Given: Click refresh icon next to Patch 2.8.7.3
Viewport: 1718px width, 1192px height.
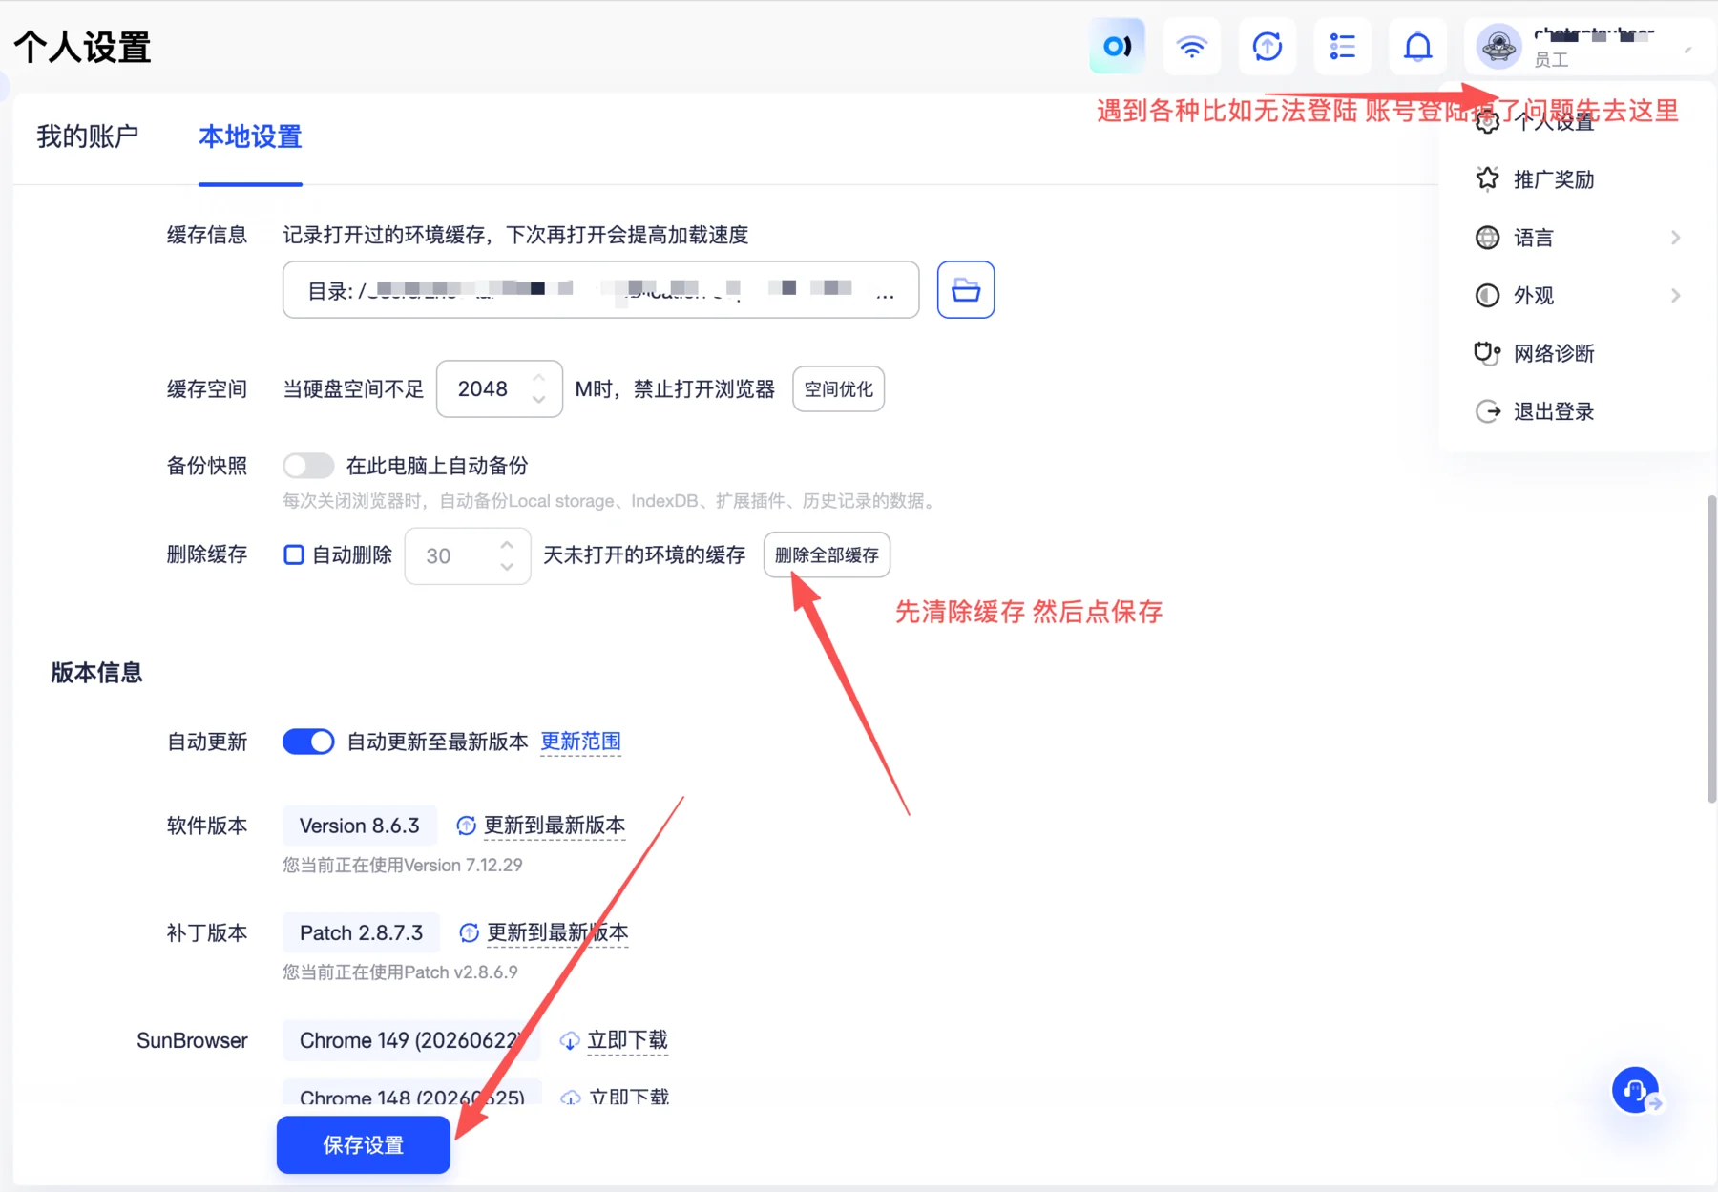Looking at the screenshot, I should pos(469,932).
